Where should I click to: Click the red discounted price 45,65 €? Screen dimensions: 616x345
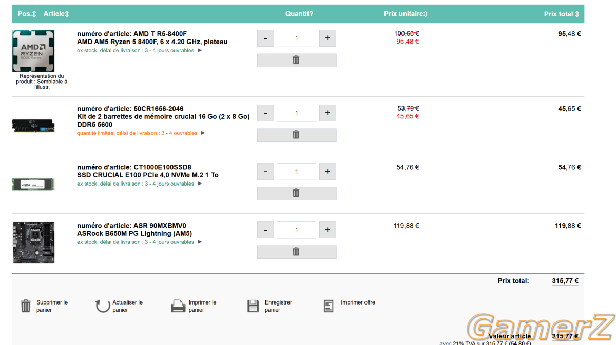point(408,116)
